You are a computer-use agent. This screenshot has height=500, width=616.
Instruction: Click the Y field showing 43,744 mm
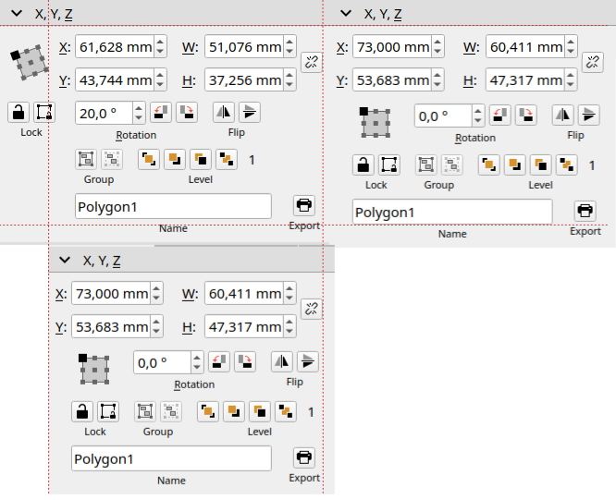pyautogui.click(x=114, y=80)
